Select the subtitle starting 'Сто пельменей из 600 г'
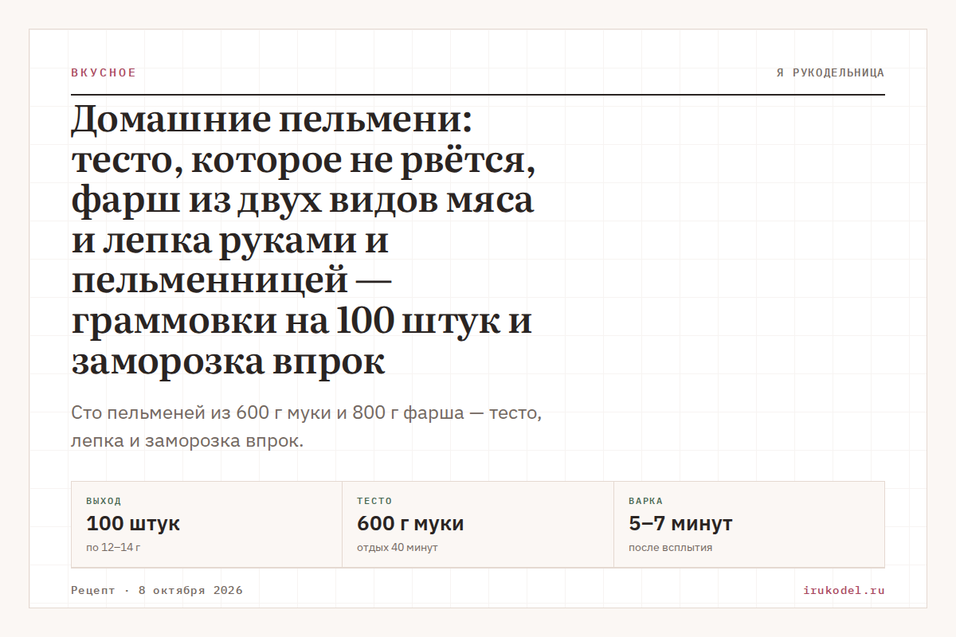956x637 pixels. click(307, 427)
